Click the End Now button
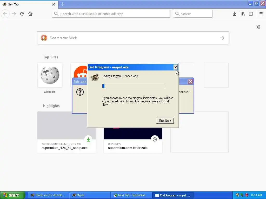Screen dimensions: 266x199 (165, 121)
